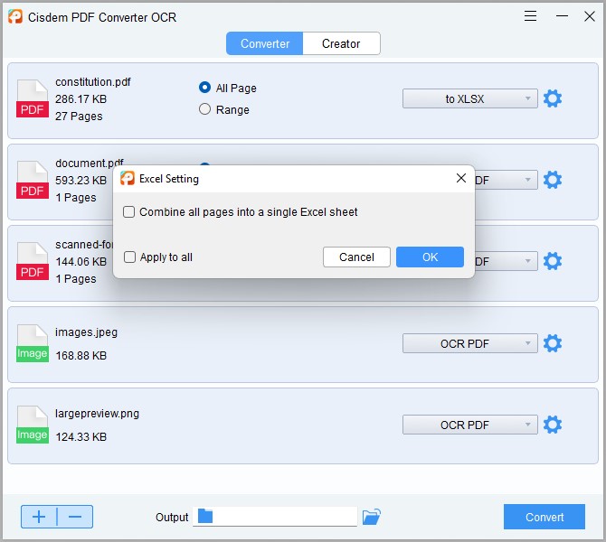Select the largepreview.png file name
606x542 pixels.
click(x=97, y=414)
